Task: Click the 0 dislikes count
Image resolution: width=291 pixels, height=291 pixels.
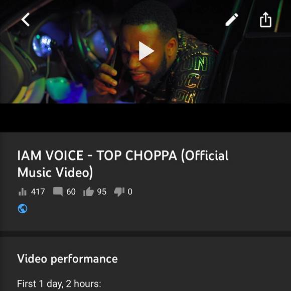Action: pyautogui.click(x=130, y=192)
